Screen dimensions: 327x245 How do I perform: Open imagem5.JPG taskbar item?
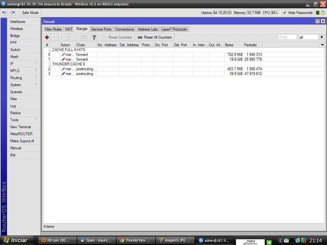pos(174,240)
